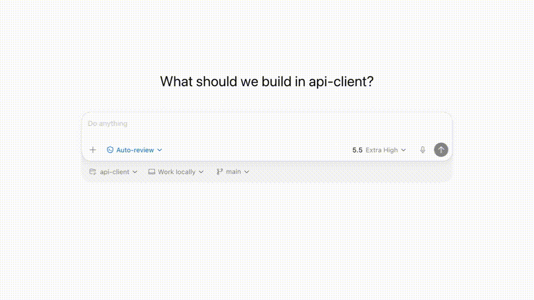Expand the main branch chevron
534x300 pixels.
click(x=246, y=172)
